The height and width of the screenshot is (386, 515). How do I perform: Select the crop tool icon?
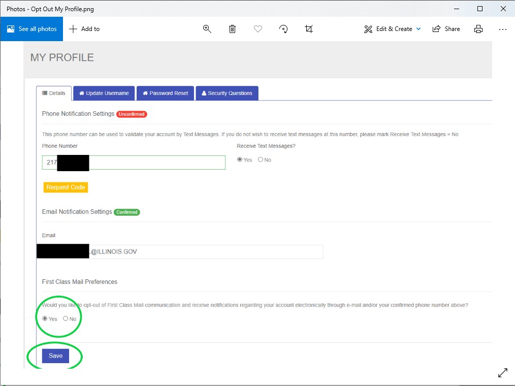(x=309, y=29)
